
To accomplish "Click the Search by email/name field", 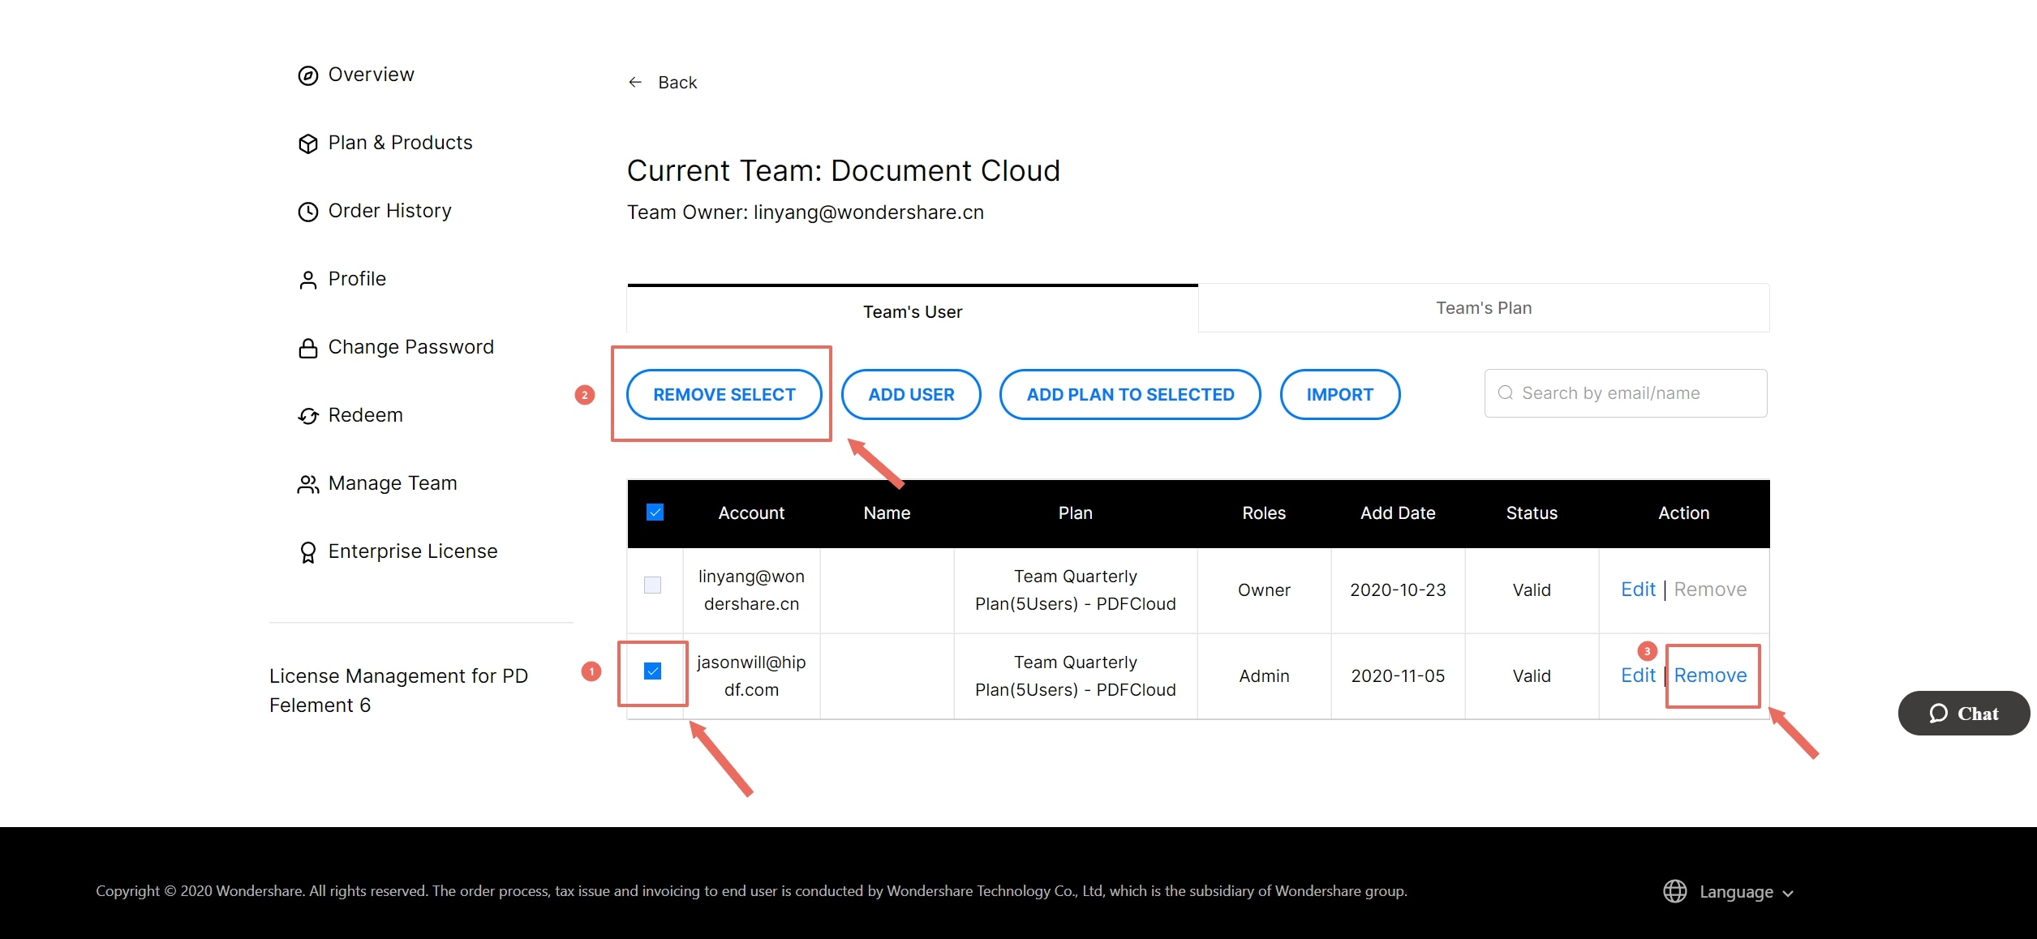I will [1627, 393].
